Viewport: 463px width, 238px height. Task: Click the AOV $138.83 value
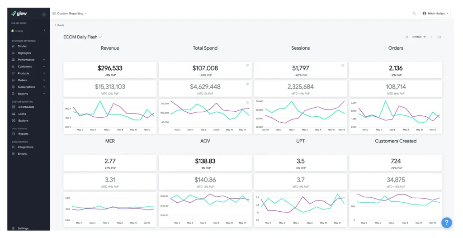coord(205,161)
